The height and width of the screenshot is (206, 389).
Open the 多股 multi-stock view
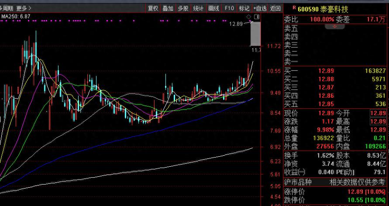pos(183,8)
